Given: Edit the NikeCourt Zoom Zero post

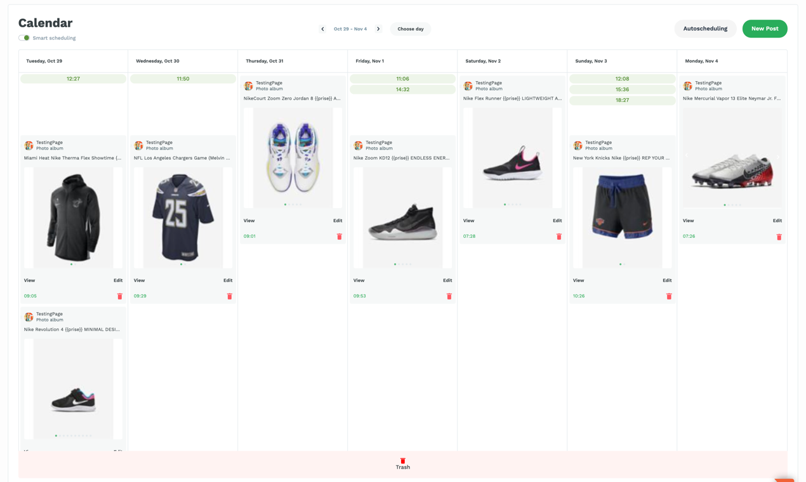Looking at the screenshot, I should (x=338, y=221).
